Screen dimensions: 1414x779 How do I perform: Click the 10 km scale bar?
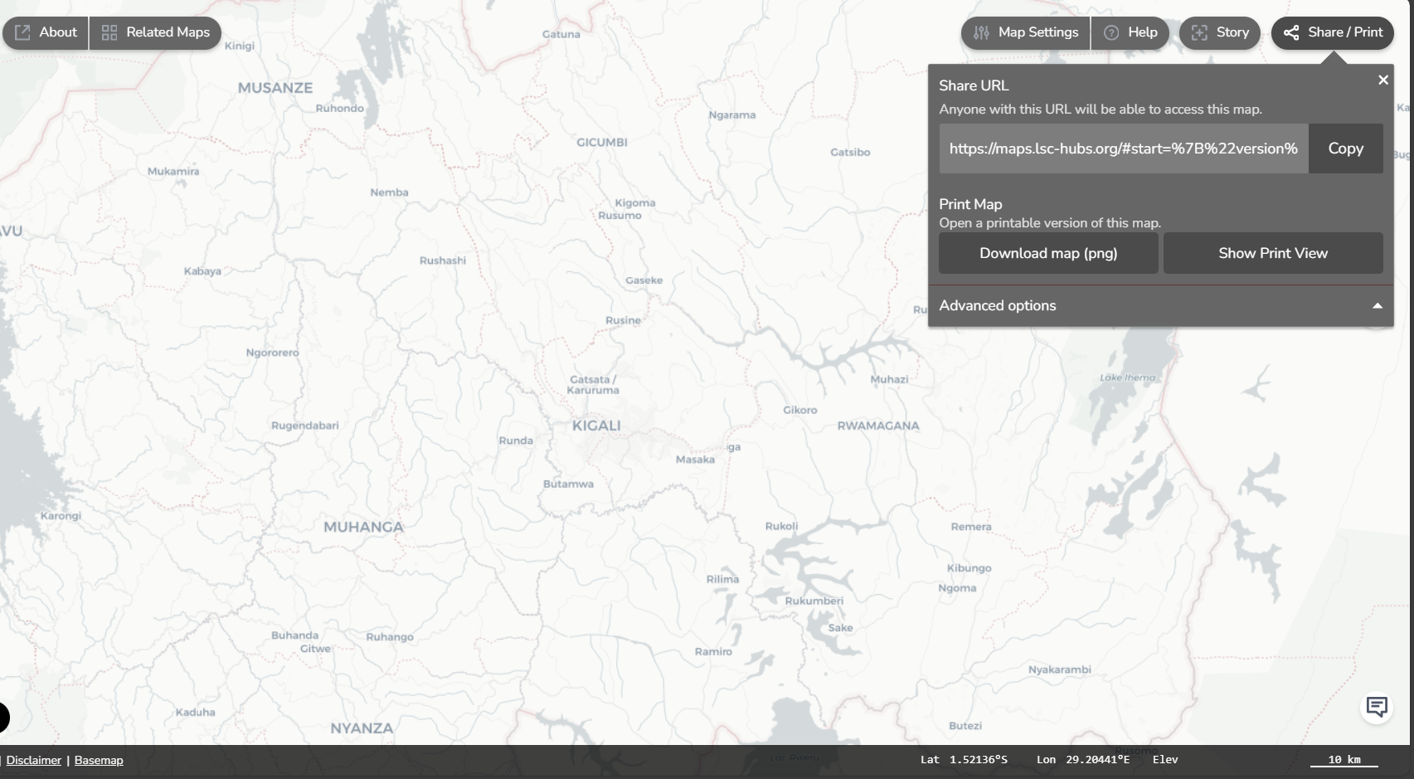click(x=1344, y=760)
